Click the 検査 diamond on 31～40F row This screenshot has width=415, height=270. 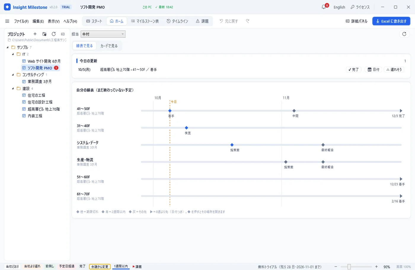tap(186, 128)
